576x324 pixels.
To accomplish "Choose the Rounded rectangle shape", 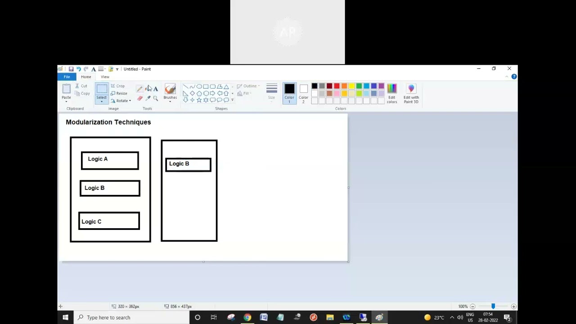I will click(x=212, y=86).
